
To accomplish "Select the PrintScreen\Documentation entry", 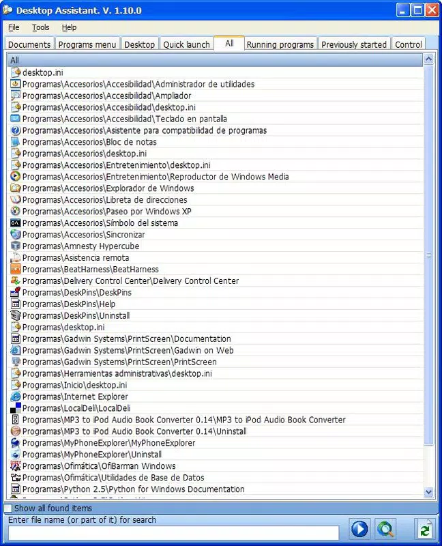I will 216,339.
